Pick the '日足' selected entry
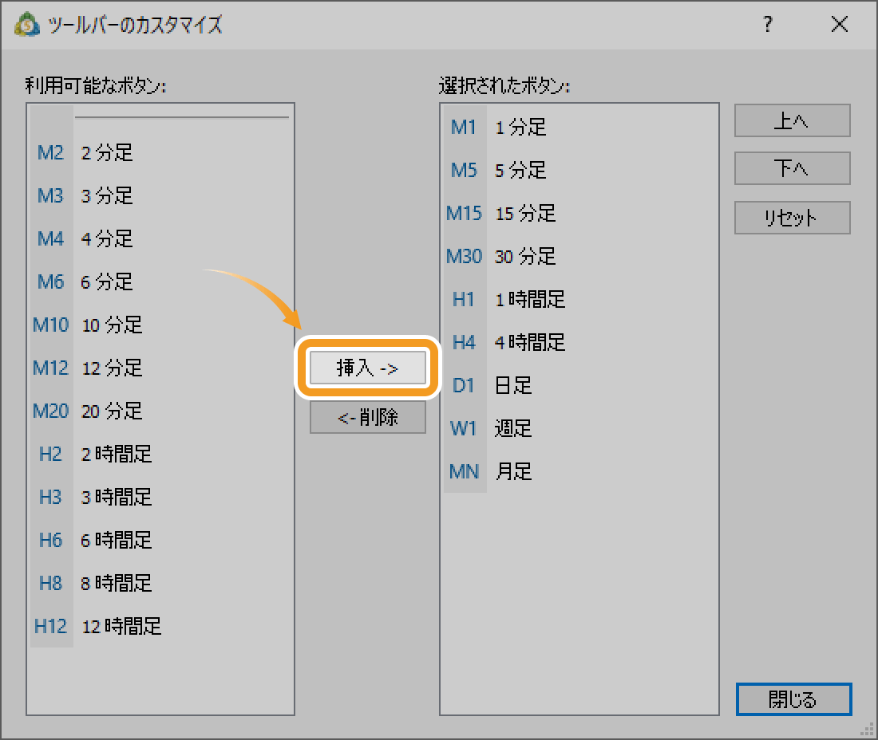 (513, 386)
